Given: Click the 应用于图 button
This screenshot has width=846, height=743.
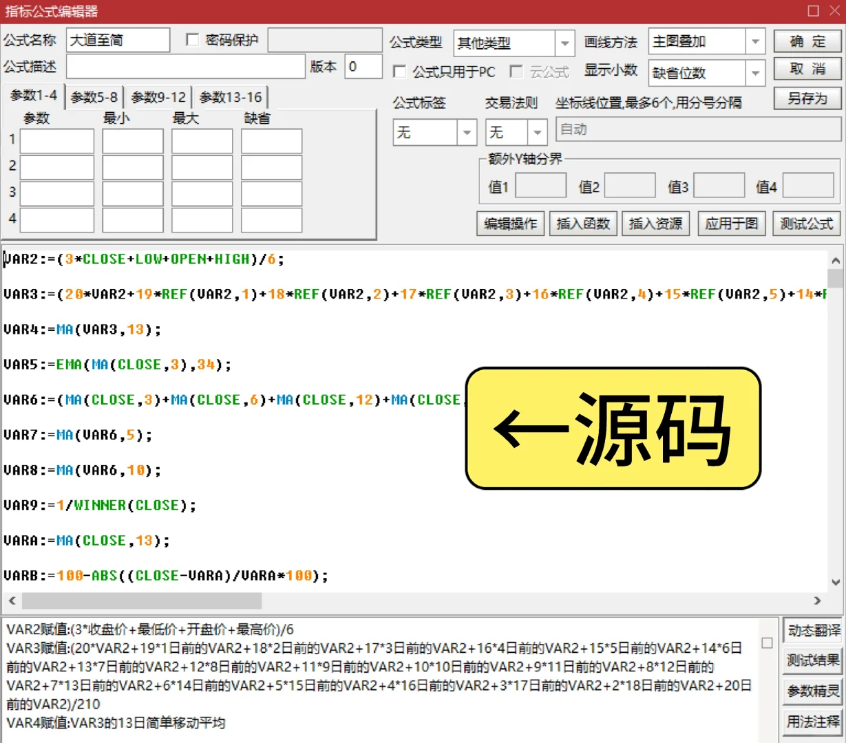Looking at the screenshot, I should coord(731,224).
